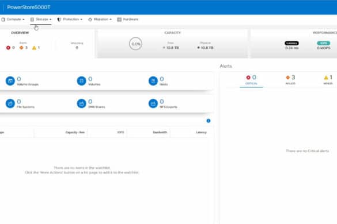Click the Hardware grid icon

[x=119, y=20]
